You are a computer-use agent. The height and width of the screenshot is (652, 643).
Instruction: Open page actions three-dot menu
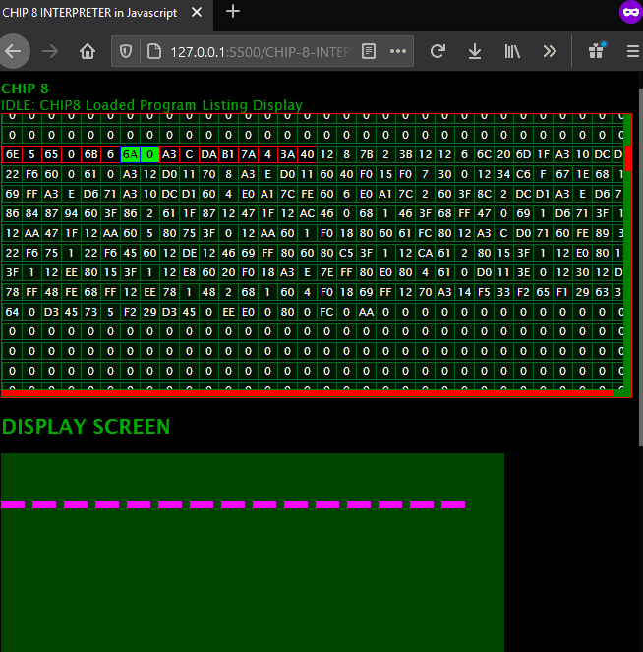[x=397, y=51]
